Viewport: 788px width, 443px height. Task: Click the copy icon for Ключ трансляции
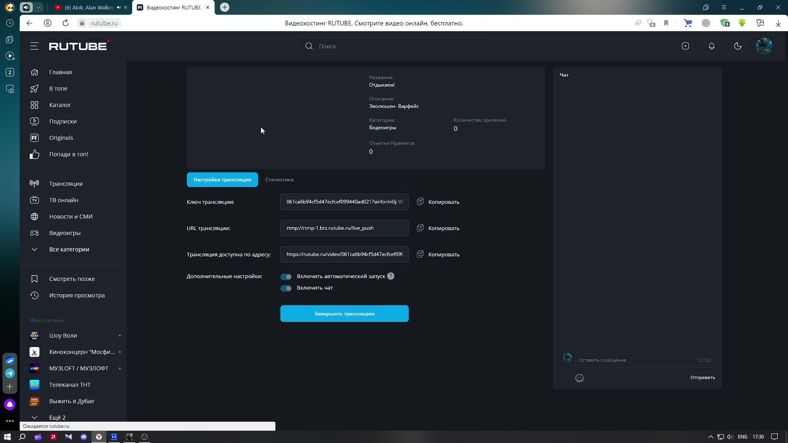[x=420, y=202]
